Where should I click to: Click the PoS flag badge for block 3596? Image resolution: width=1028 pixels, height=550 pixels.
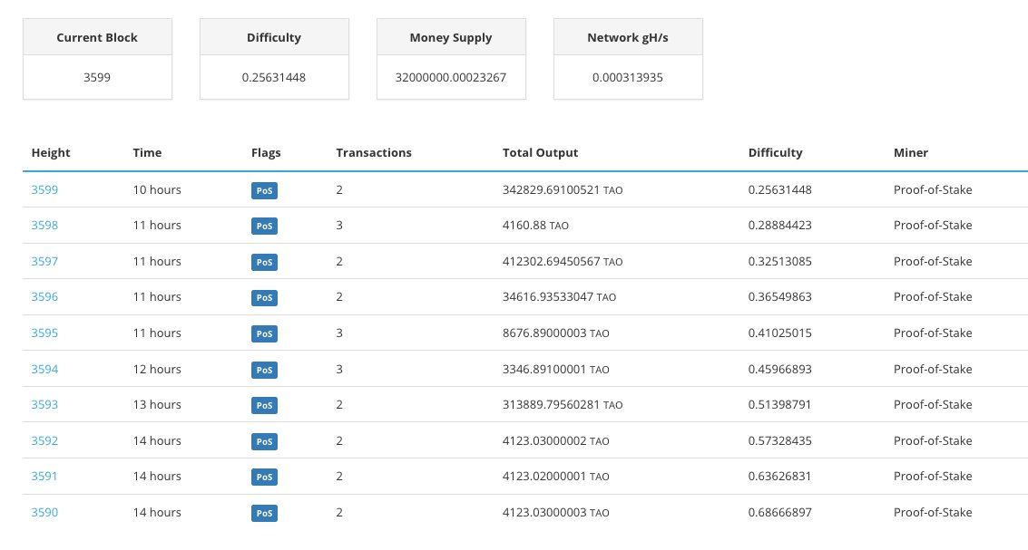(264, 297)
